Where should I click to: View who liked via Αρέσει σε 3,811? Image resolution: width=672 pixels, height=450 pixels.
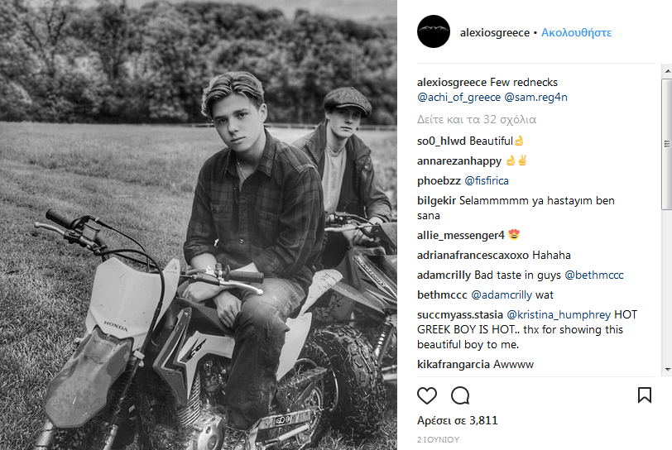click(x=458, y=420)
